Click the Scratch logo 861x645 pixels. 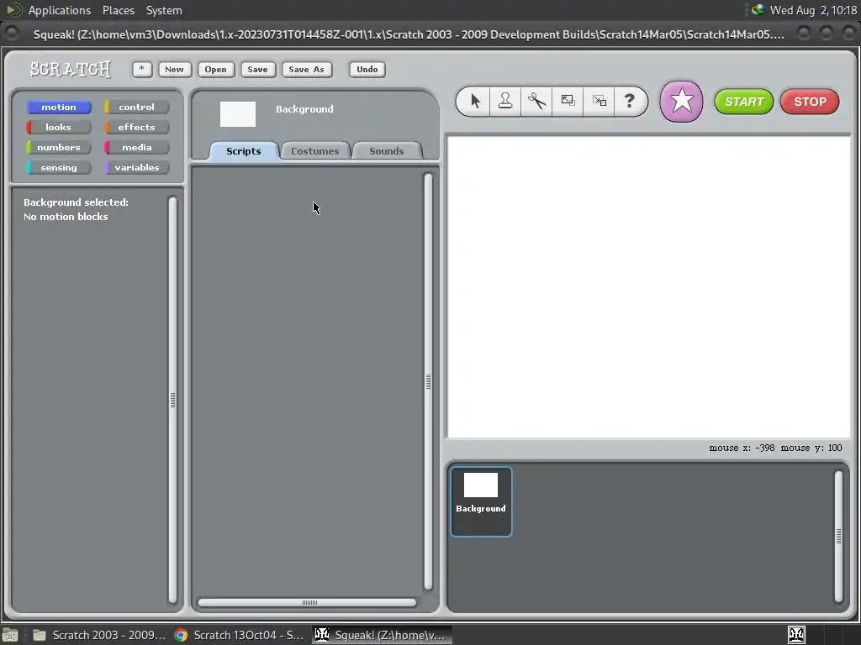[x=71, y=69]
